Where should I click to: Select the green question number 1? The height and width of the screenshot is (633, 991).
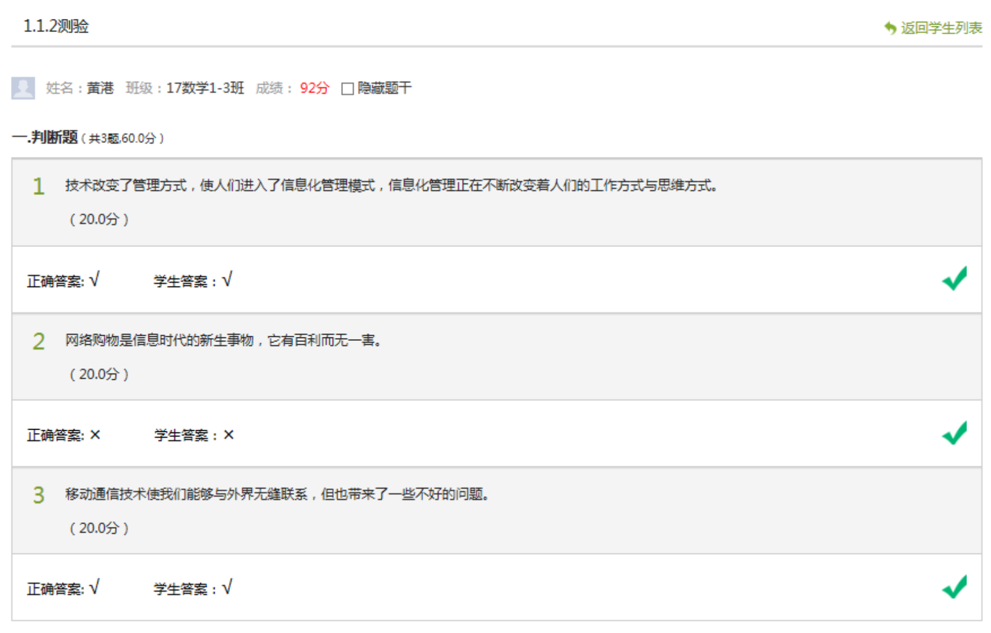pos(38,187)
